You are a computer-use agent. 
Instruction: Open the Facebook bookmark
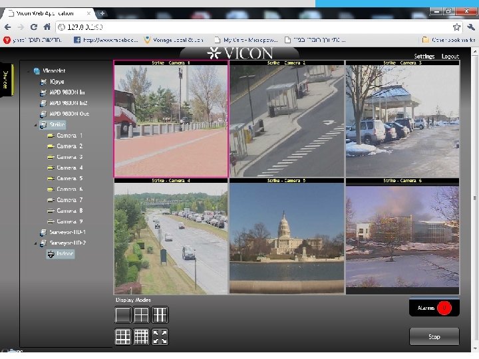(x=106, y=40)
